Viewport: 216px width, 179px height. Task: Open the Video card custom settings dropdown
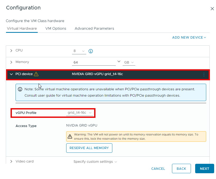(x=95, y=162)
